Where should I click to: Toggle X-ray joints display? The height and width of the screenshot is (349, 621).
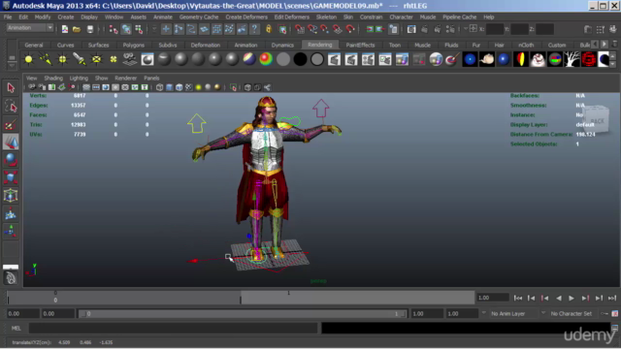pos(268,87)
